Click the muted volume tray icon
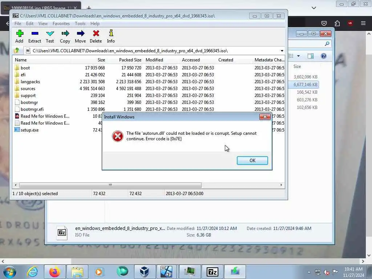 [327, 272]
